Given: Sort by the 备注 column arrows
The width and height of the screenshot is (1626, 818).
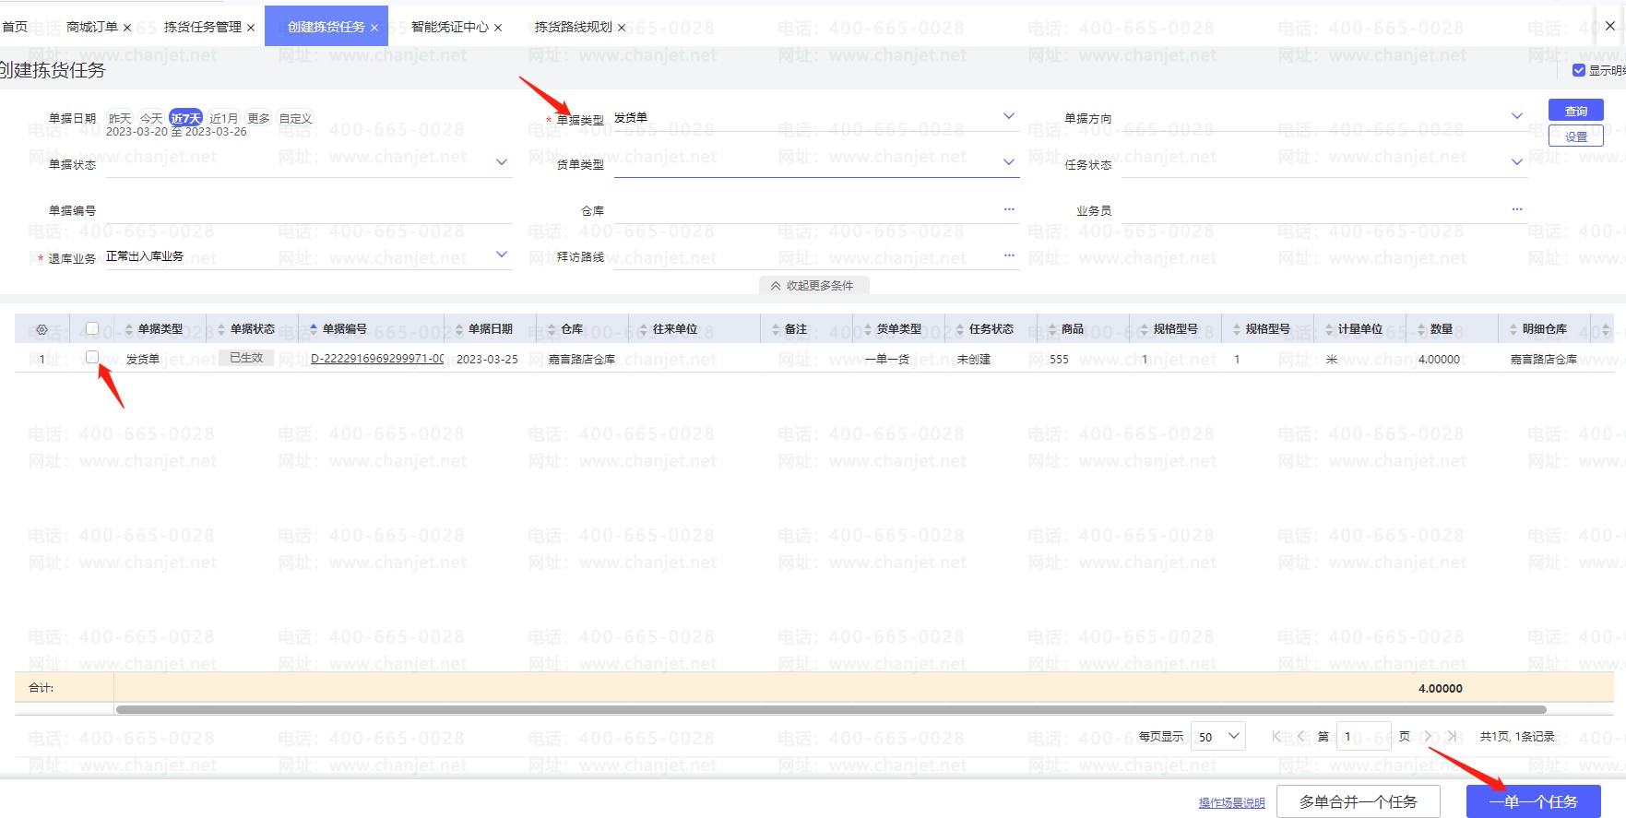Looking at the screenshot, I should (x=776, y=329).
